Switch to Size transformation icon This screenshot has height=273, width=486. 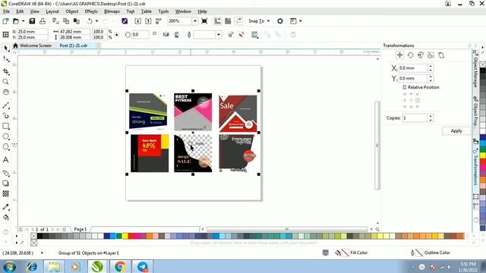(431, 55)
